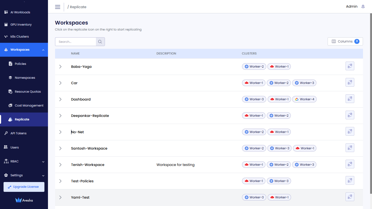Open GPU Inventory from sidebar
The height and width of the screenshot is (209, 372).
[x=21, y=25]
